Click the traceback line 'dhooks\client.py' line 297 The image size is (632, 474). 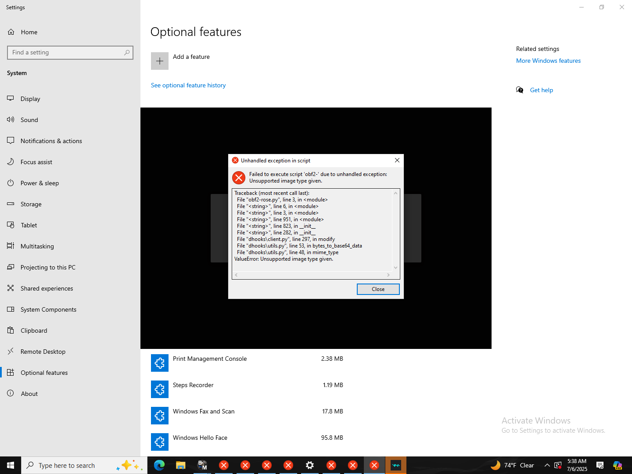pos(286,239)
